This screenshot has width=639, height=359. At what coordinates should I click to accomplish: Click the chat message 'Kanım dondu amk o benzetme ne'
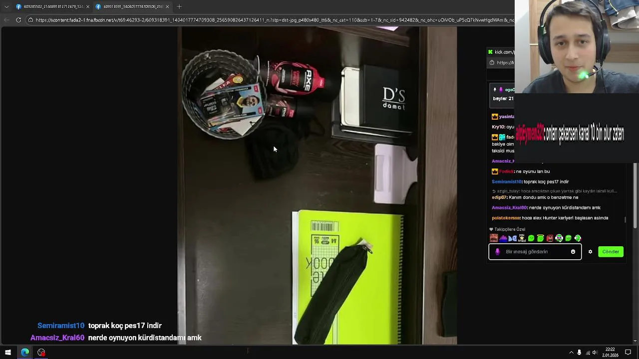click(x=543, y=197)
